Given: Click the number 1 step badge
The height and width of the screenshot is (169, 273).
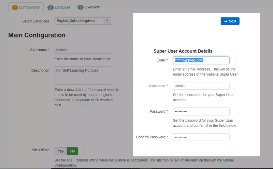Looking at the screenshot, I should (x=15, y=7).
